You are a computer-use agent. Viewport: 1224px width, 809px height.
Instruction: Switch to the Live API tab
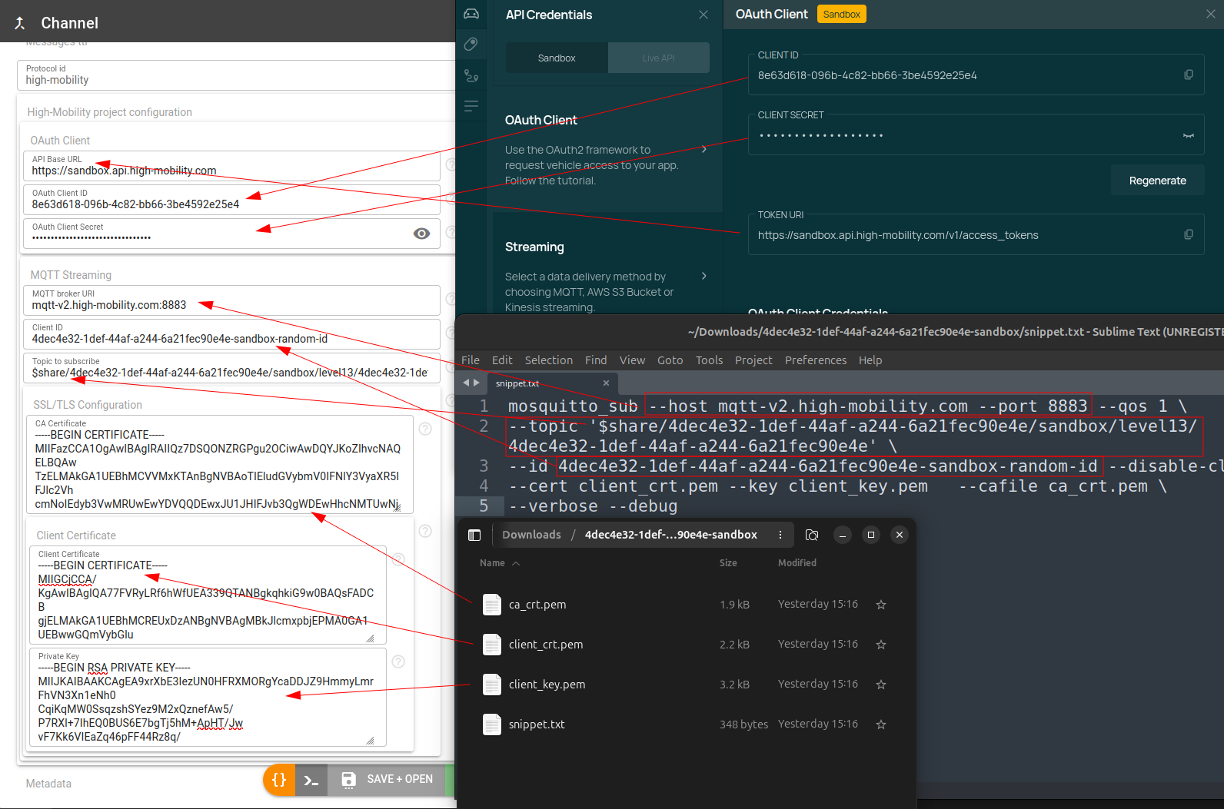click(x=658, y=58)
